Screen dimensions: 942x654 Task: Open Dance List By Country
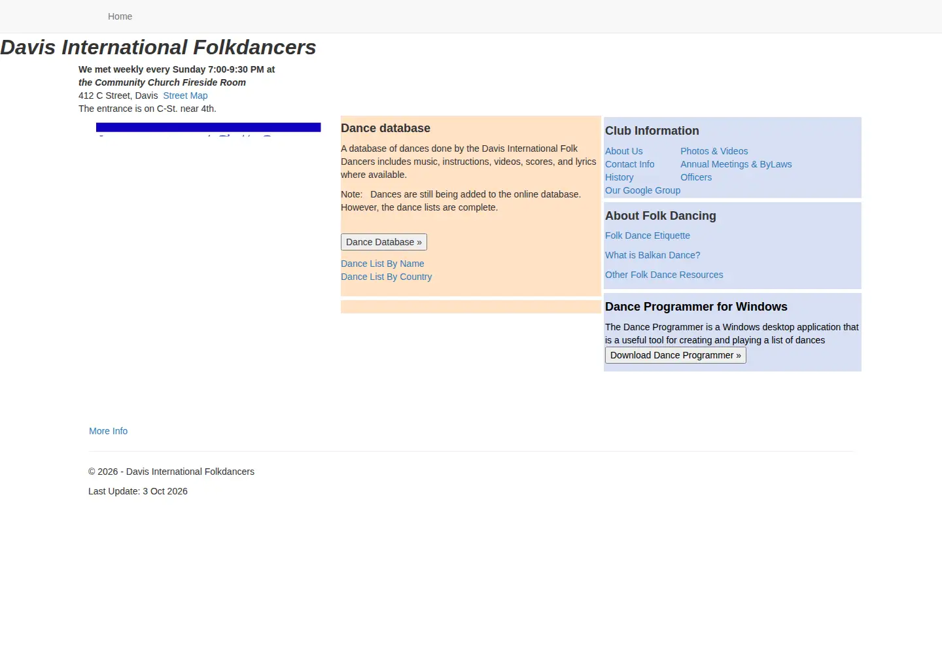386,277
